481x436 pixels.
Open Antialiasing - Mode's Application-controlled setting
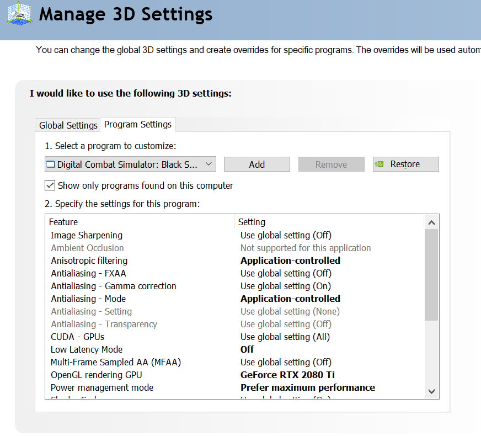tap(290, 299)
